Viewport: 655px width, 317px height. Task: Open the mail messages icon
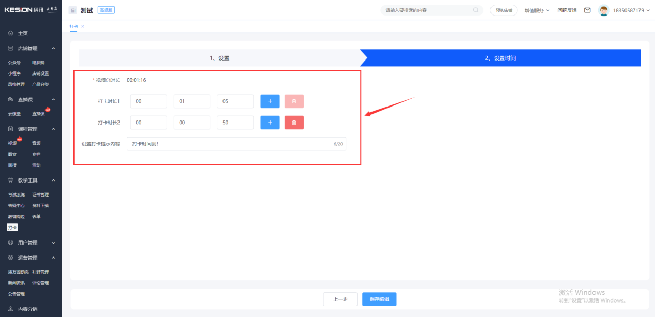tap(587, 10)
